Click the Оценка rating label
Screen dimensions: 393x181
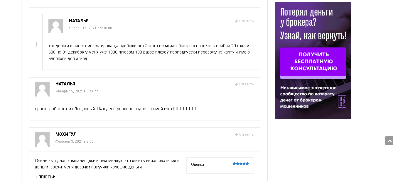(x=198, y=165)
